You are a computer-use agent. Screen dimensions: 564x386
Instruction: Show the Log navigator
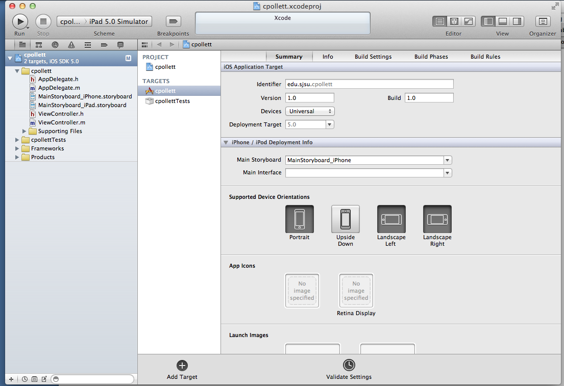120,45
